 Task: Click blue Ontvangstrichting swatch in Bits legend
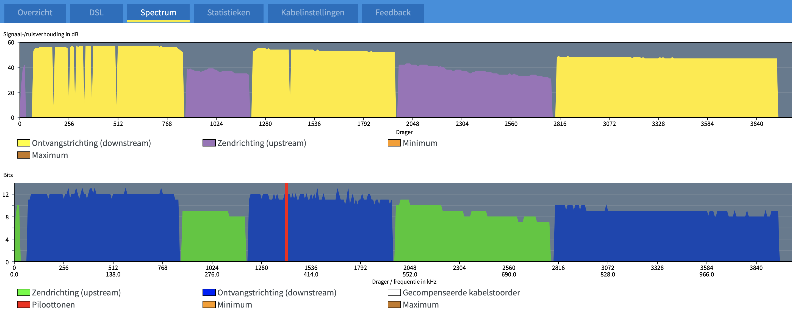[x=209, y=292]
